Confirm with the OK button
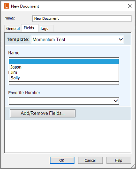Image resolution: width=136 pixels, height=169 pixels. pyautogui.click(x=62, y=160)
